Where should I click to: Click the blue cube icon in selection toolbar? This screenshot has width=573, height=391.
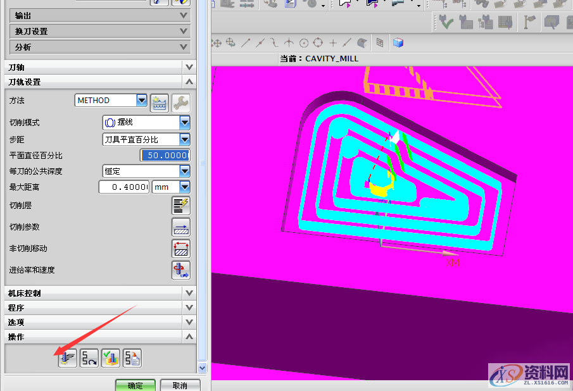[x=398, y=43]
